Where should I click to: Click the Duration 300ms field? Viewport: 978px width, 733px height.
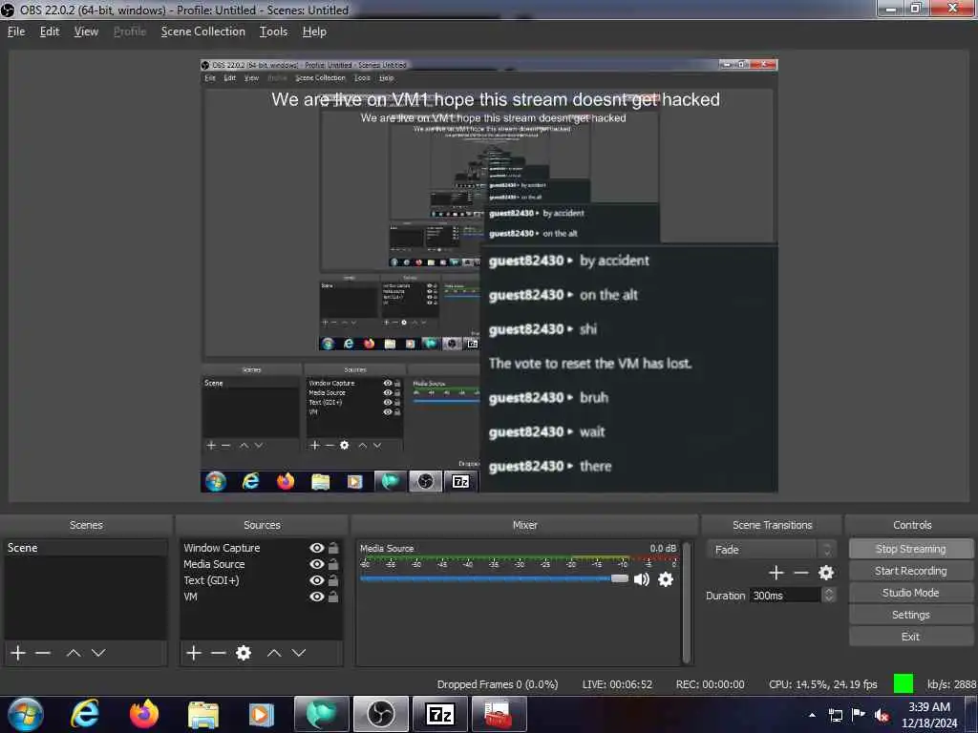point(785,596)
